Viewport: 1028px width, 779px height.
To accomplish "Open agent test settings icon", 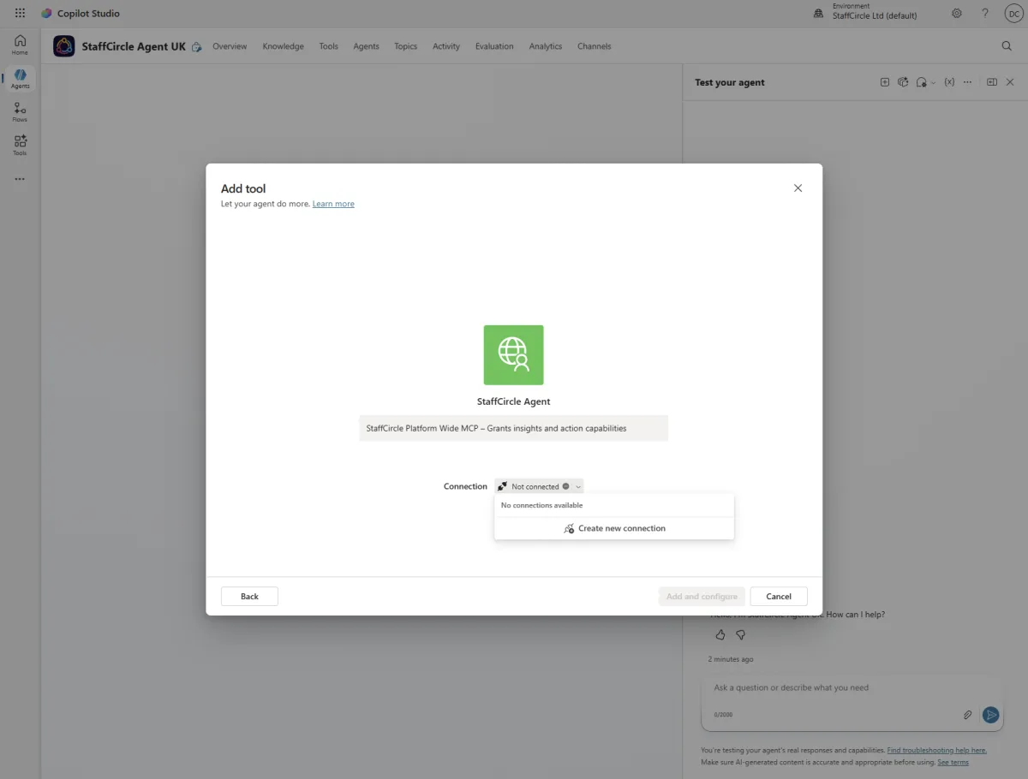I will [x=921, y=82].
